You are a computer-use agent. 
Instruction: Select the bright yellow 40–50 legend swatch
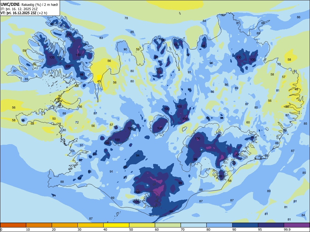pyautogui.click(x=116, y=225)
